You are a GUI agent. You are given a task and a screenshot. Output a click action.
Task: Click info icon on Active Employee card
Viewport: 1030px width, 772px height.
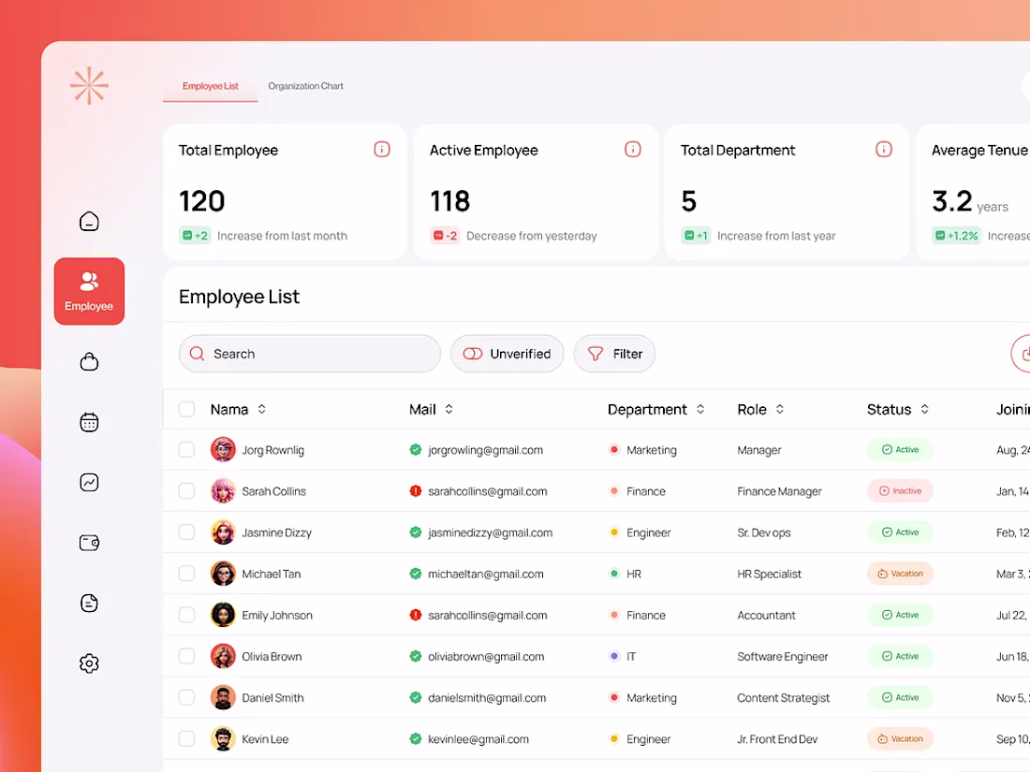click(x=633, y=150)
